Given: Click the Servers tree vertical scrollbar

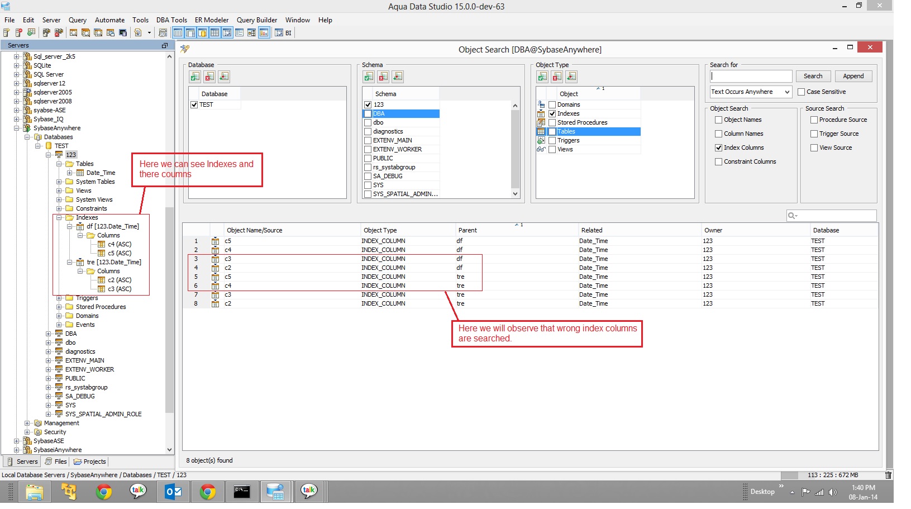Looking at the screenshot, I should coord(169,310).
